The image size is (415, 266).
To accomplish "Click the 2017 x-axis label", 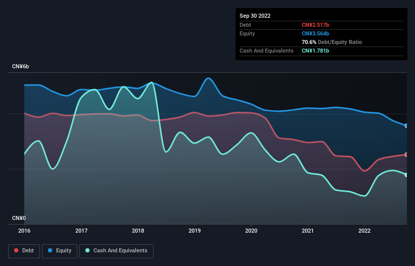I will coord(81,231).
